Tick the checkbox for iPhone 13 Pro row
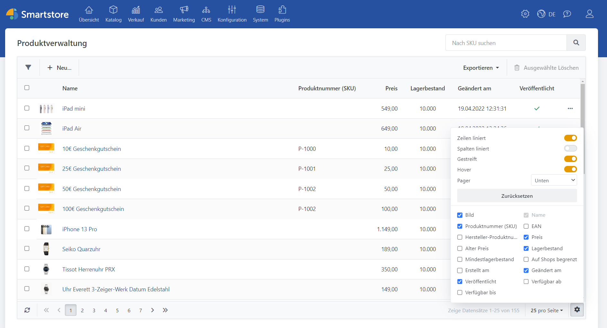 [x=27, y=229]
